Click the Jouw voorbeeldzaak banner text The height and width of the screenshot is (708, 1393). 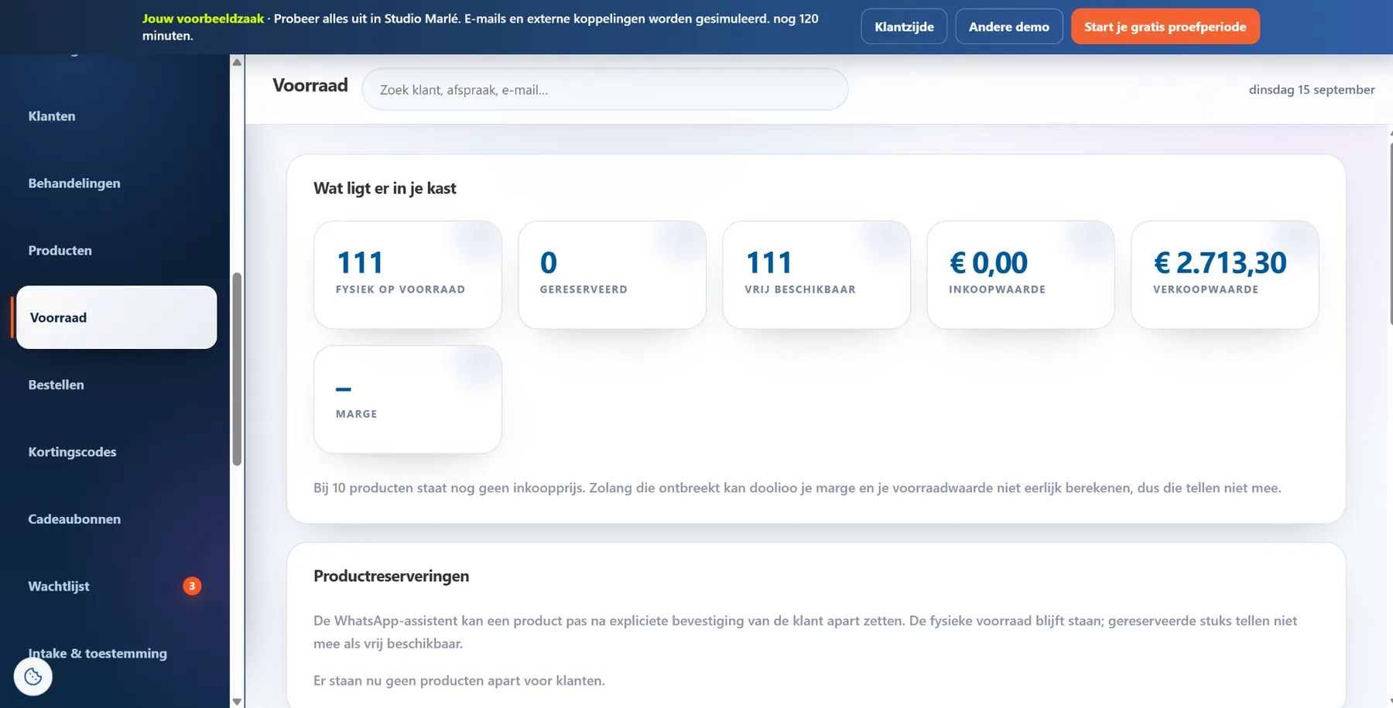pyautogui.click(x=203, y=19)
